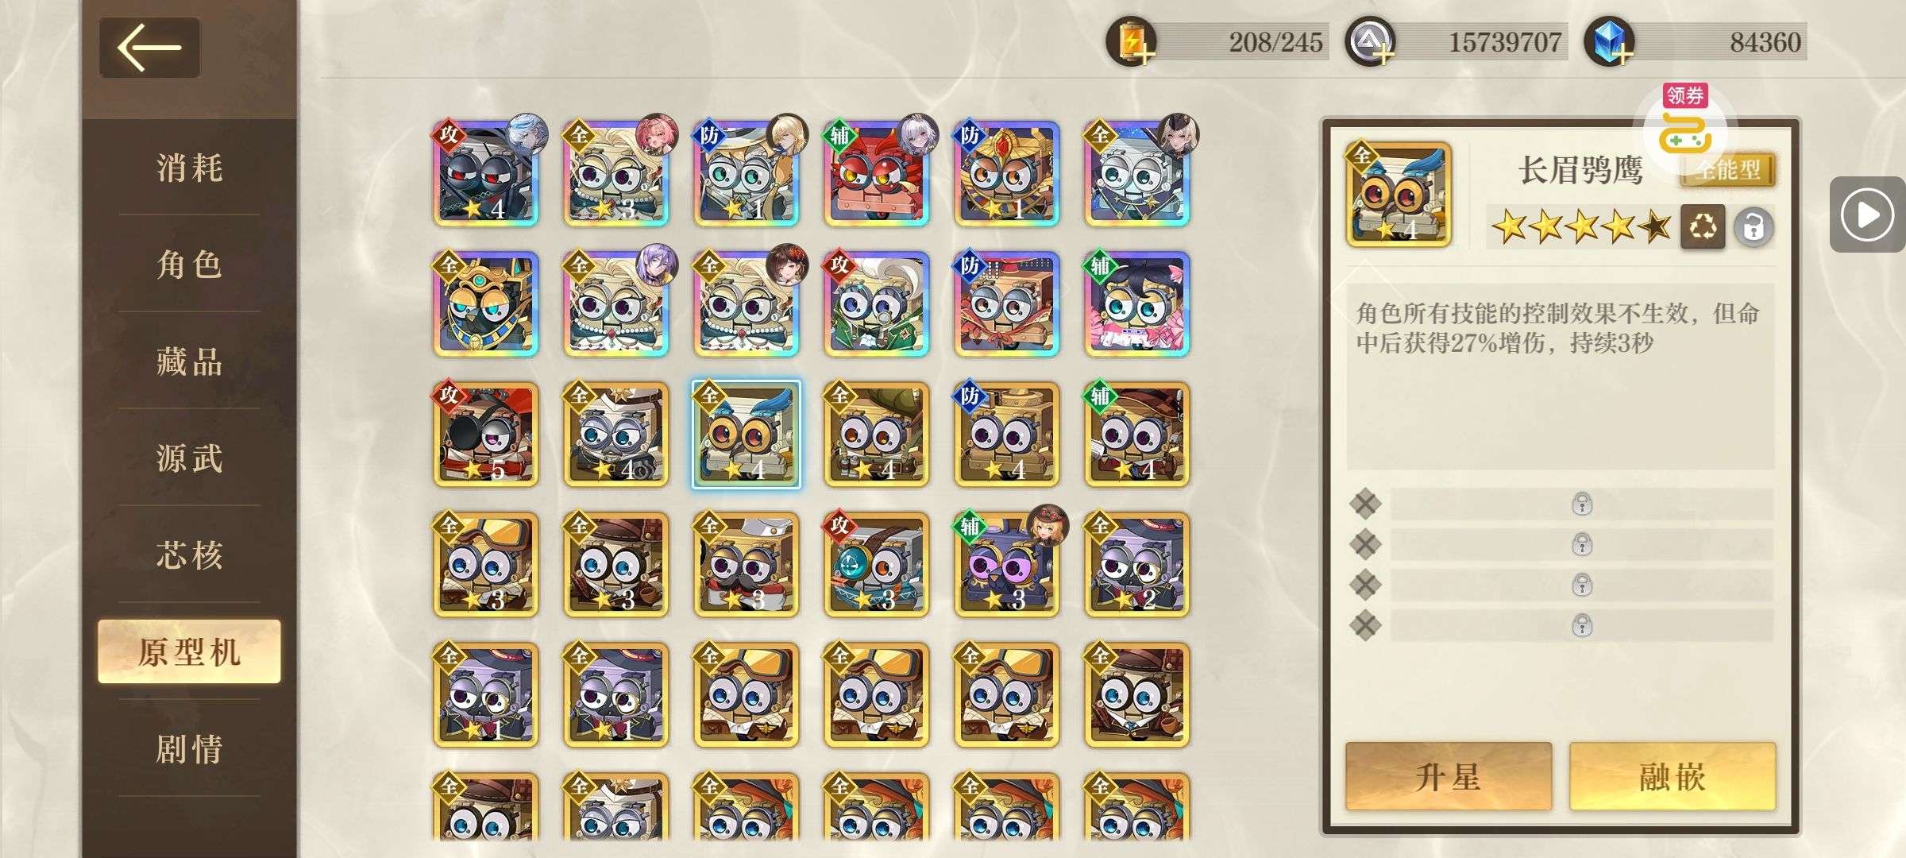1906x858 pixels.
Task: Select the 5-star eyepatch attack prototype
Action: click(x=486, y=434)
